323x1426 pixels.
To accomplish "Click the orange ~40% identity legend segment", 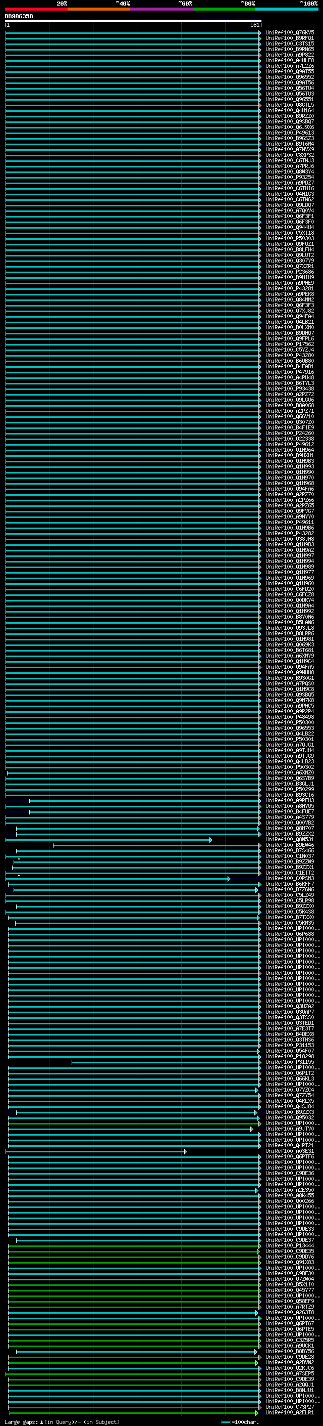I will tap(99, 9).
